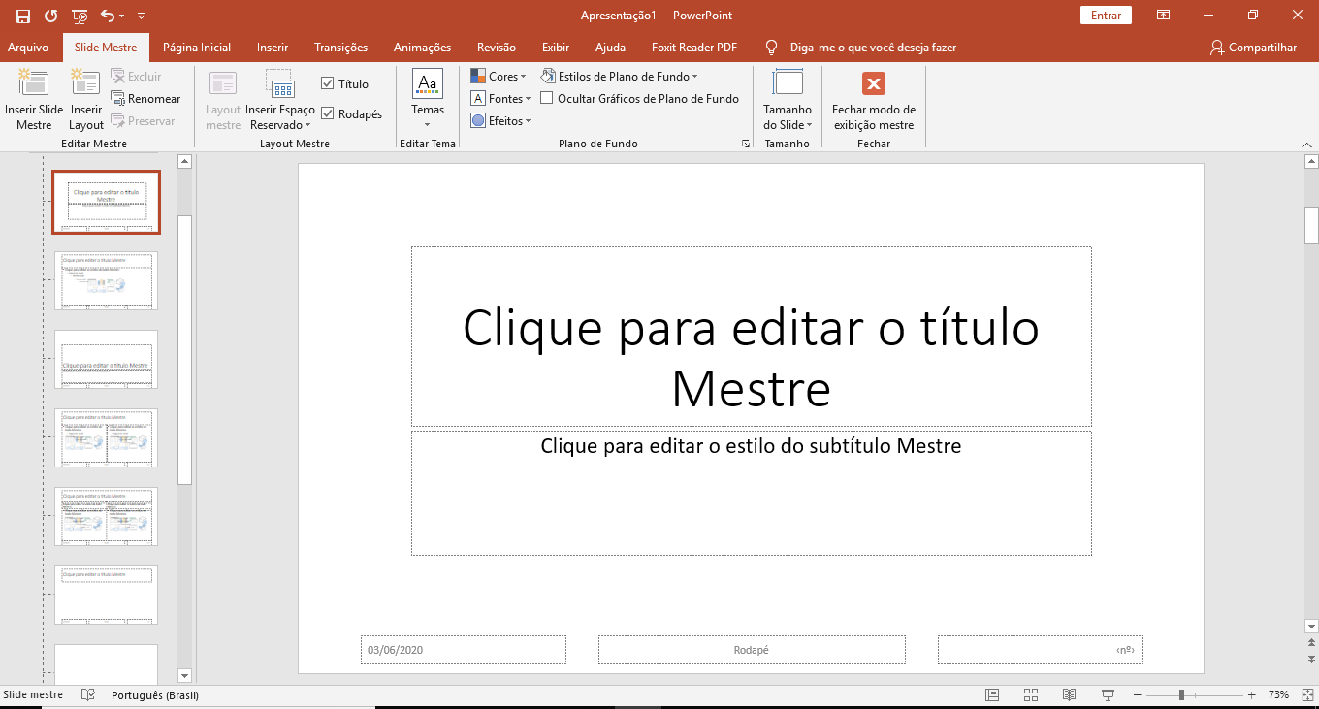Click the Inserir Layout icon
Viewport: 1319px width, 709px height.
(x=85, y=85)
